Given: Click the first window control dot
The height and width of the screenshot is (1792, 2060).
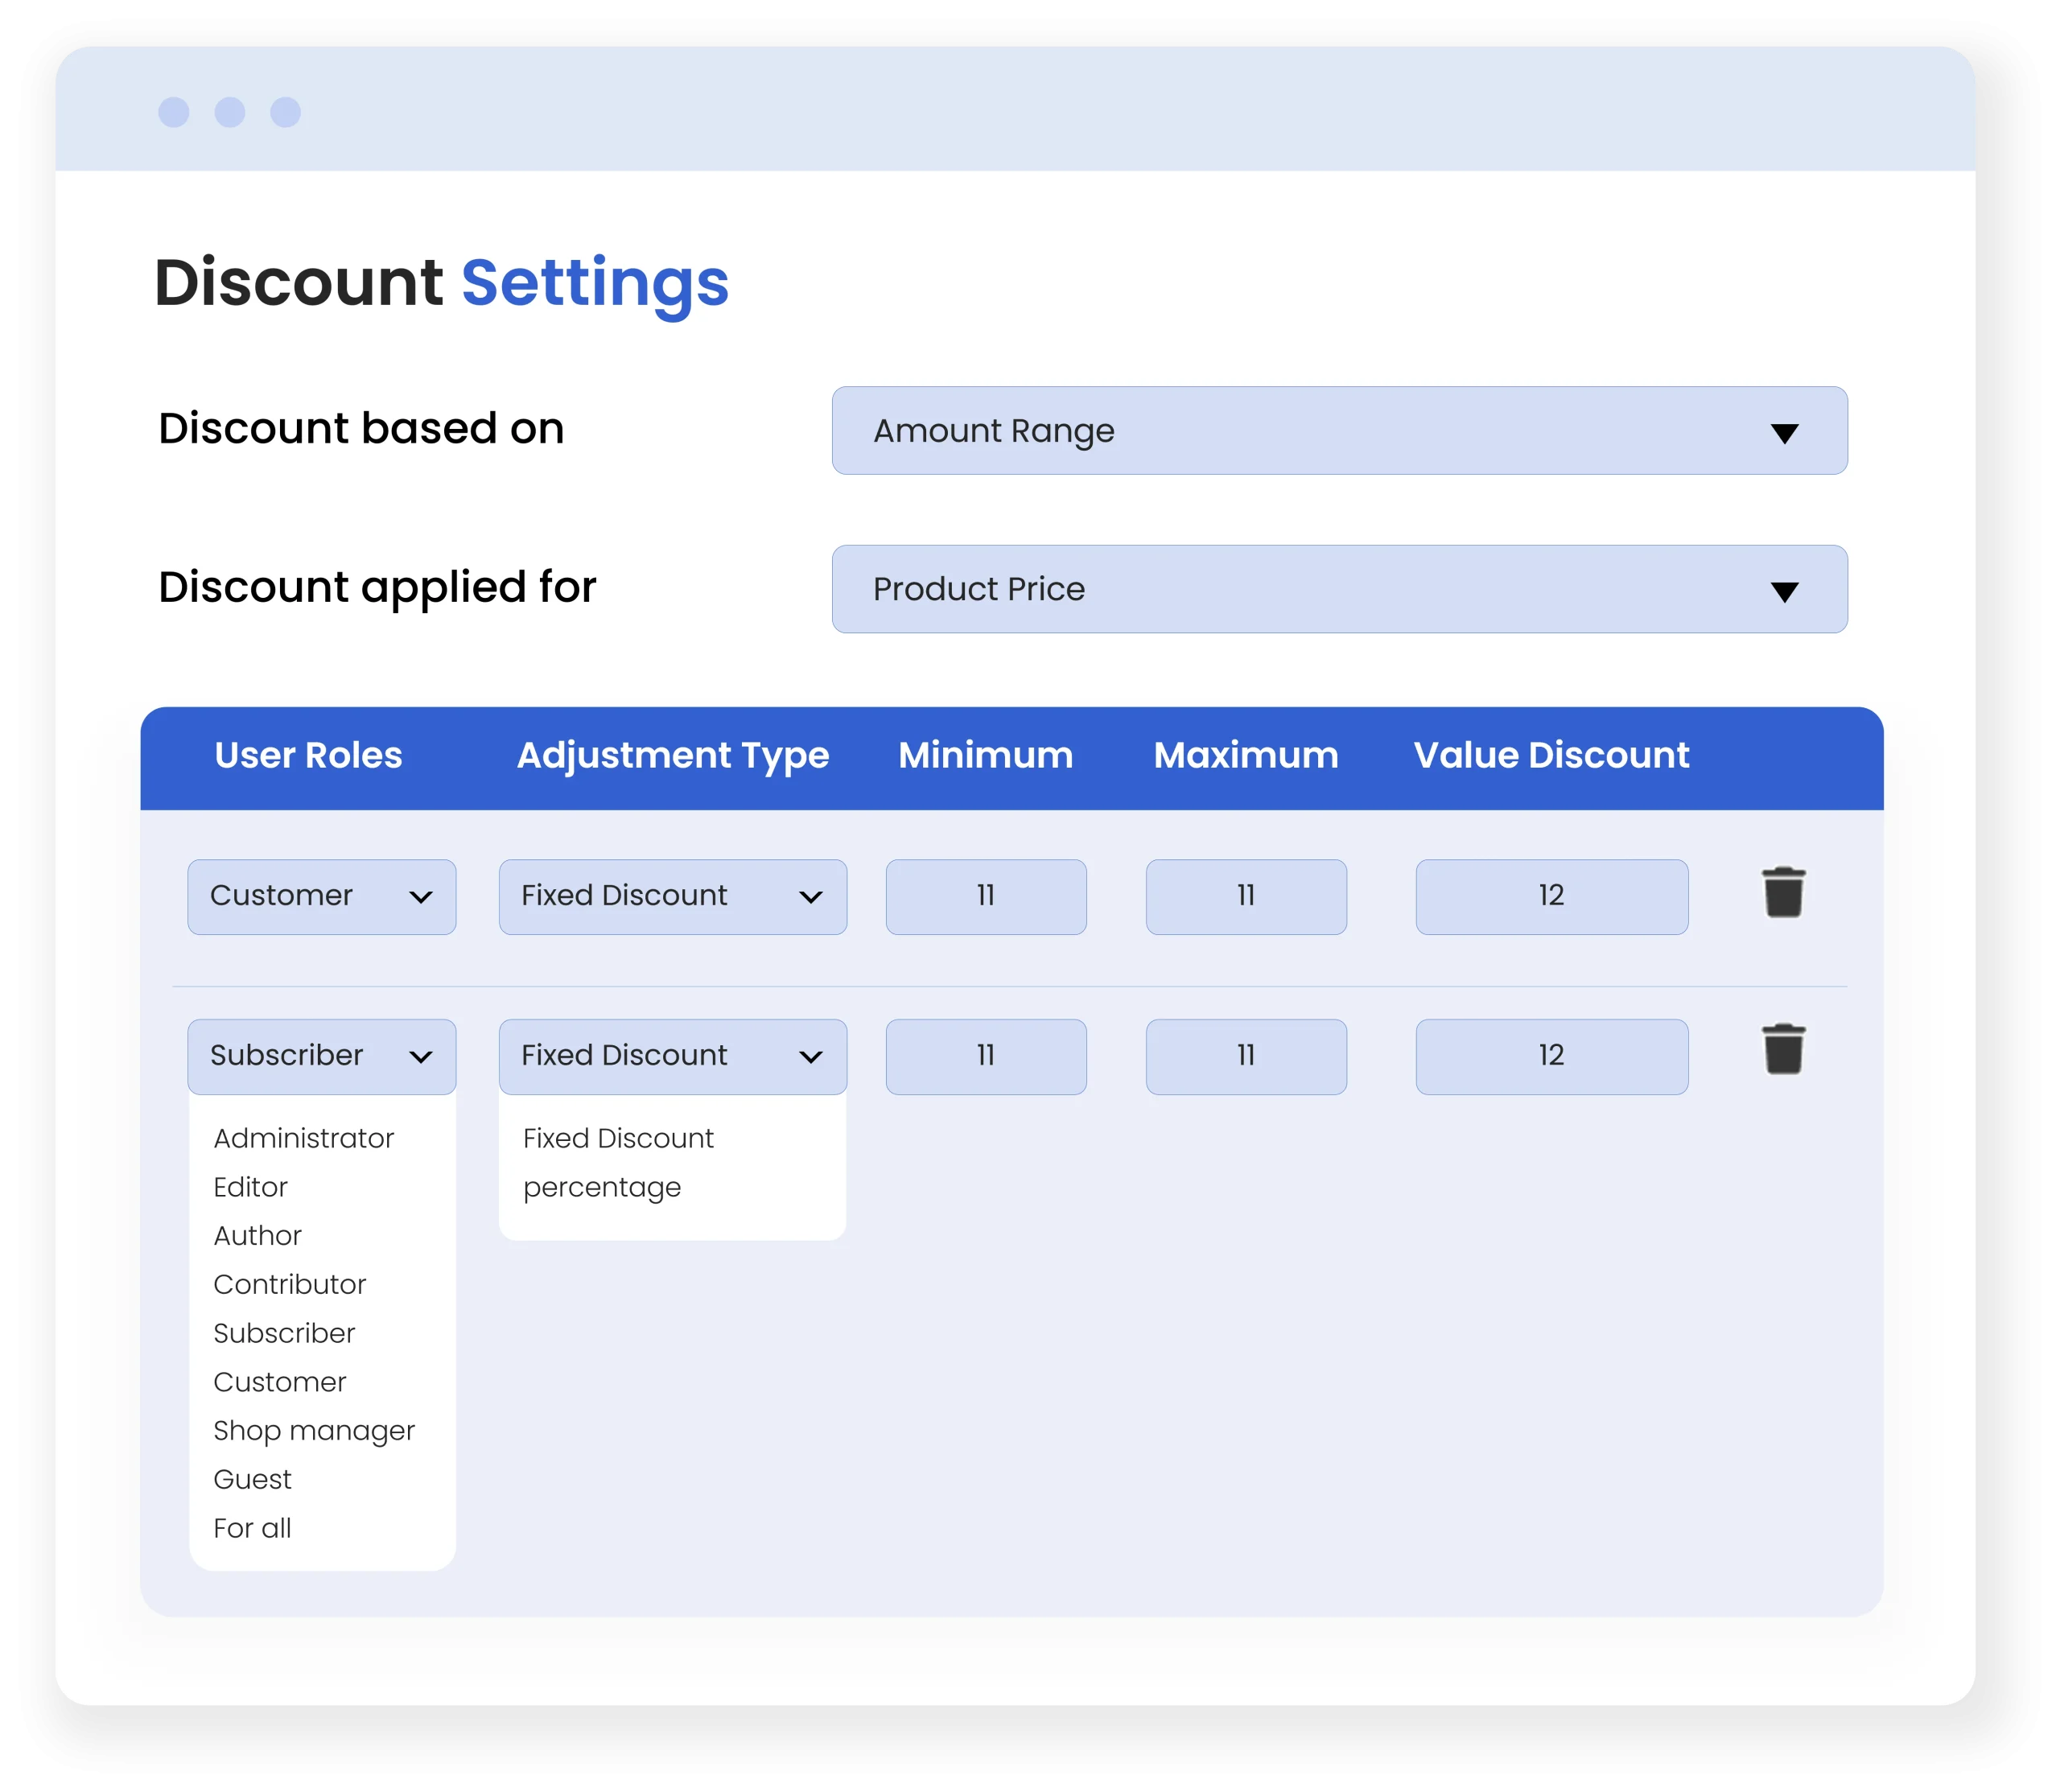Looking at the screenshot, I should point(174,112).
